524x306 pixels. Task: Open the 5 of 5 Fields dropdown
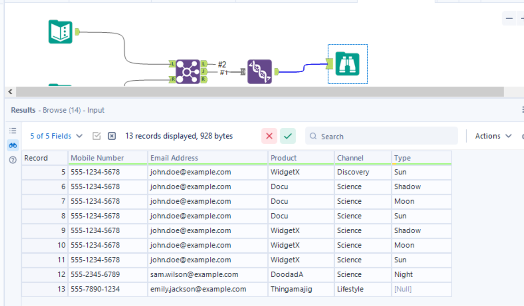point(56,136)
